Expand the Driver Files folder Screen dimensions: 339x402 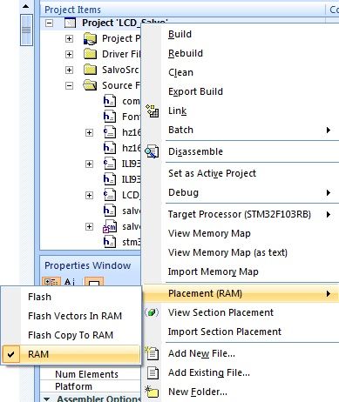[x=69, y=54]
